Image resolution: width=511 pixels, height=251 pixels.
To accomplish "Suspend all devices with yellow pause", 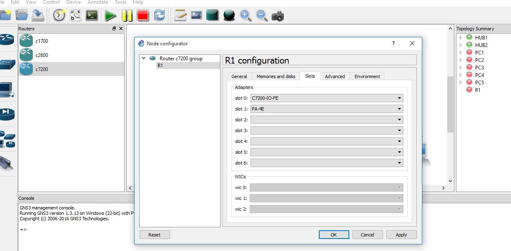I will pyautogui.click(x=127, y=16).
